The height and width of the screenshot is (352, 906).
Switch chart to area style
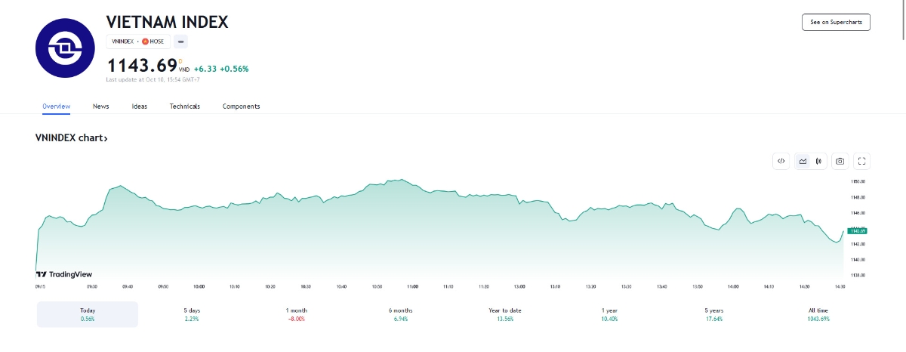pos(803,161)
